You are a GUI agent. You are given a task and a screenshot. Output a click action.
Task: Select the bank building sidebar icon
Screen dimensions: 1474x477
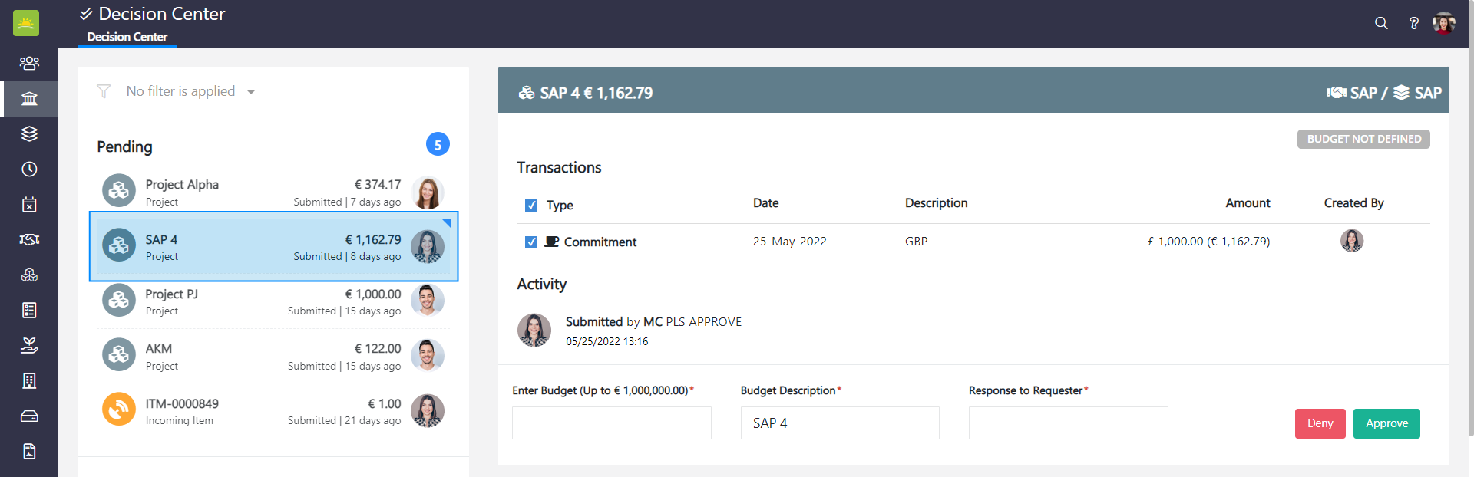coord(29,99)
